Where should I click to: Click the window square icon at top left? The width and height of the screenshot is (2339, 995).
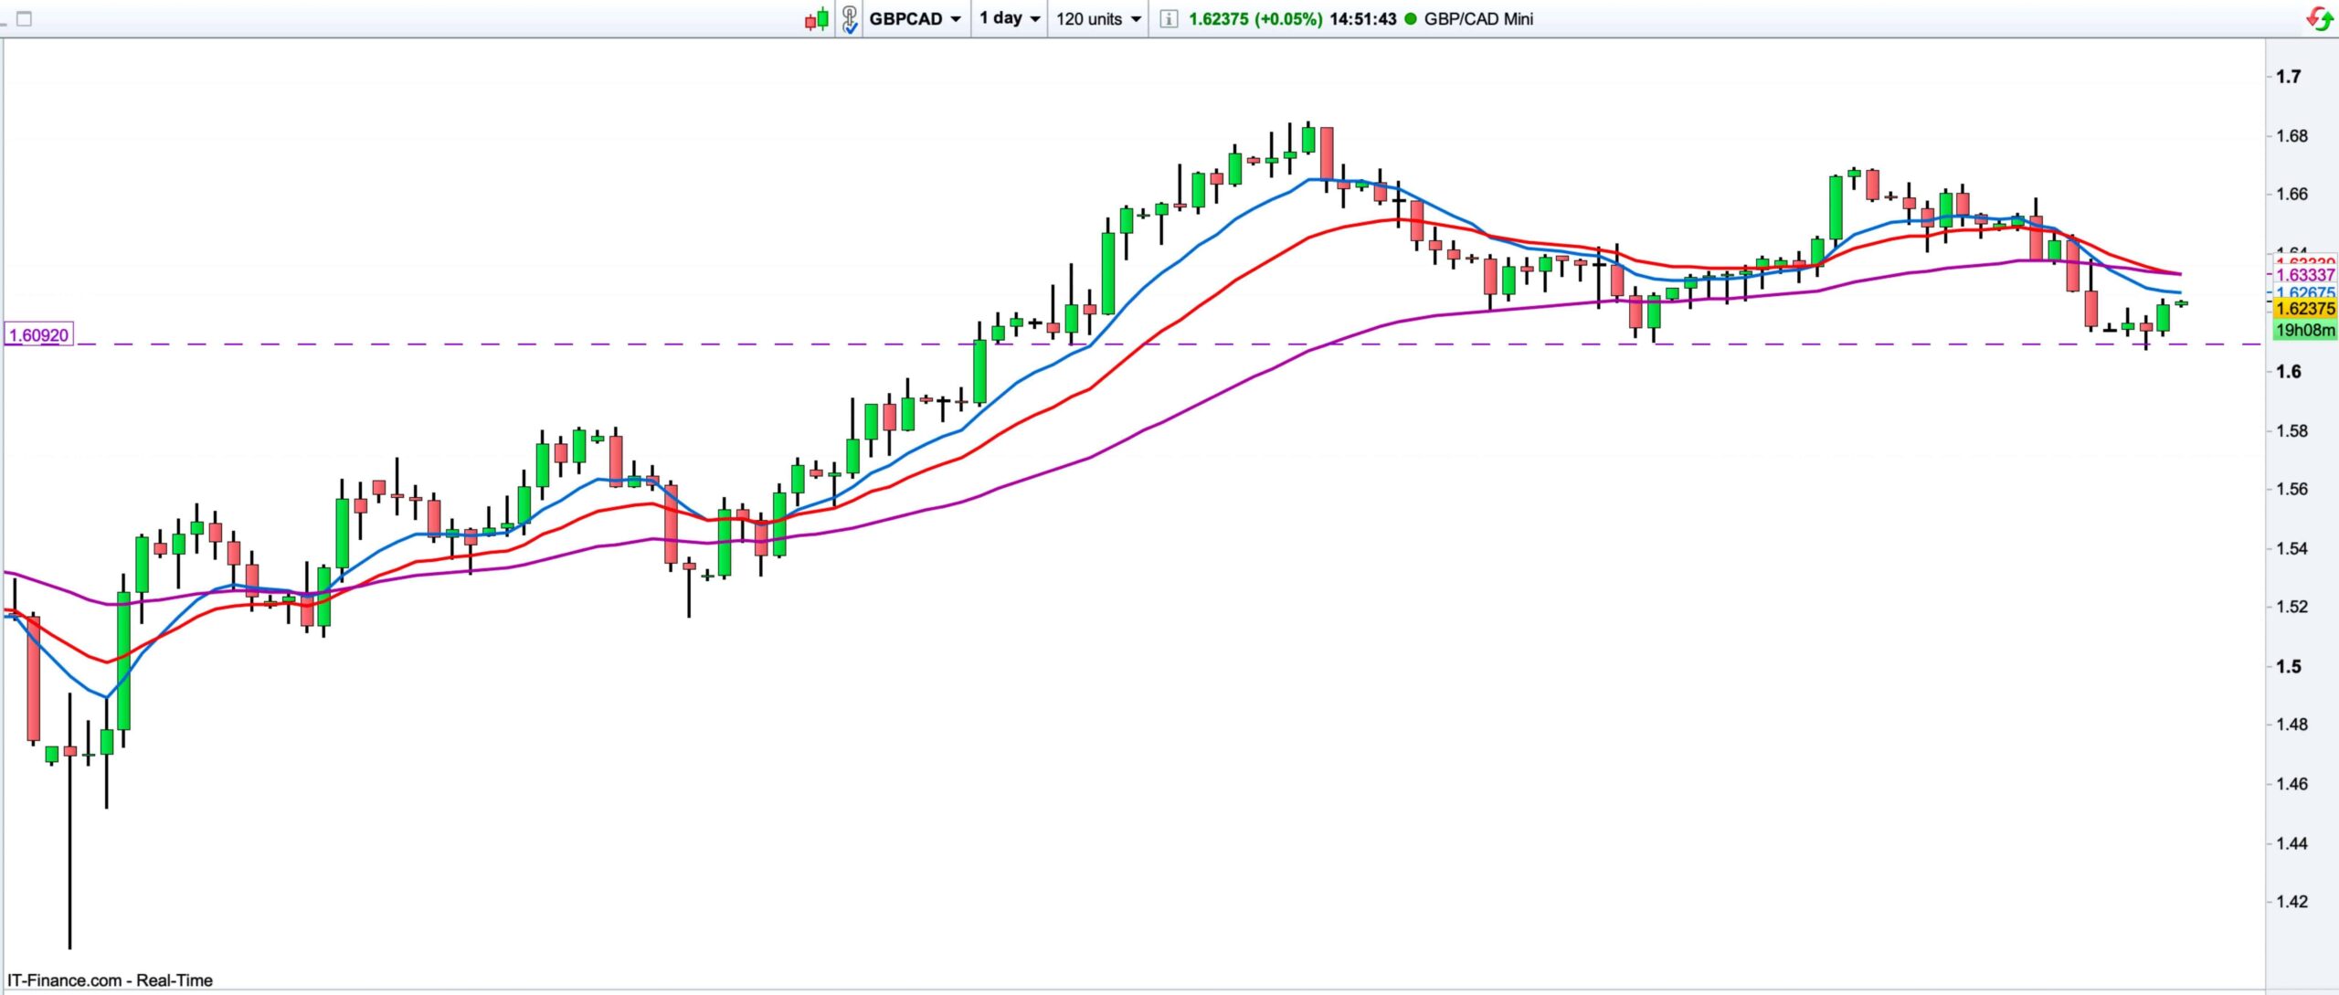(24, 18)
